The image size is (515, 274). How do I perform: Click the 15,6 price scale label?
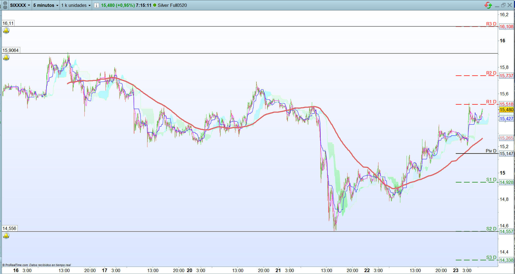pyautogui.click(x=504, y=94)
